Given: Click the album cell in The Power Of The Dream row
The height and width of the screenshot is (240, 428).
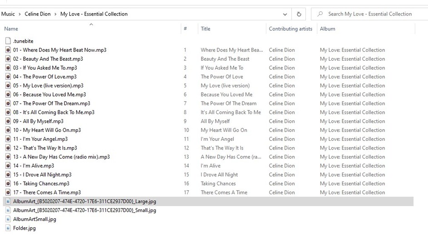Looking at the screenshot, I should pos(352,103).
